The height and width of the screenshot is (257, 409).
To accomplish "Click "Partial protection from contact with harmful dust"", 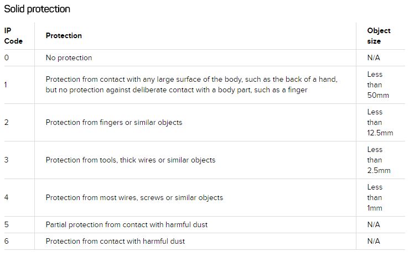I will coord(126,225).
